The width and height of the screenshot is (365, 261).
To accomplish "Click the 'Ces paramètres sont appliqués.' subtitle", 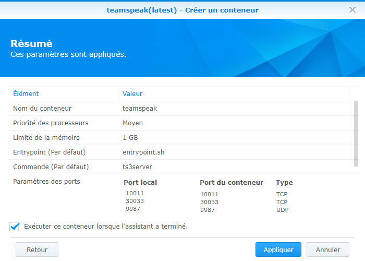I will coord(68,54).
